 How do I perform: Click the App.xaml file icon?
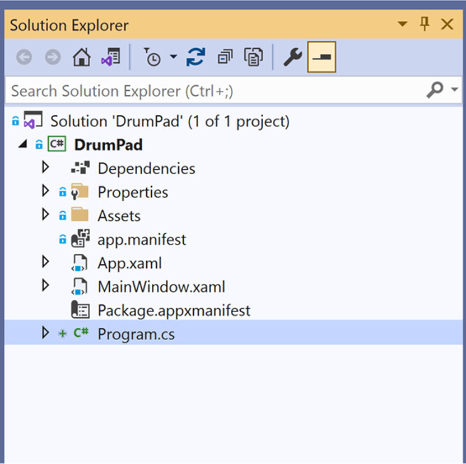pyautogui.click(x=80, y=263)
